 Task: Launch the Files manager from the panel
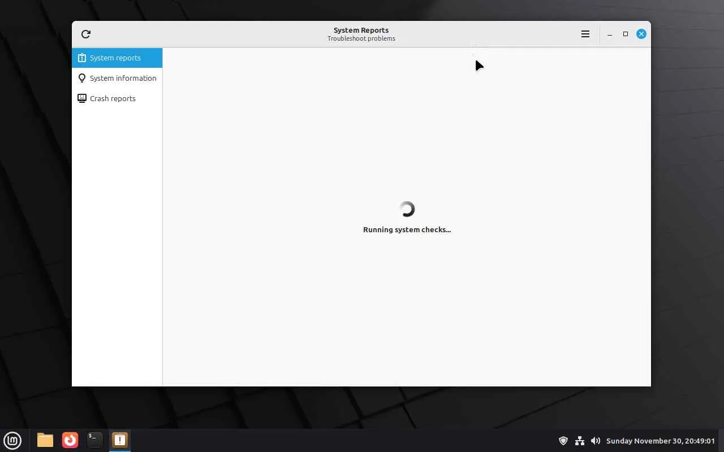45,440
